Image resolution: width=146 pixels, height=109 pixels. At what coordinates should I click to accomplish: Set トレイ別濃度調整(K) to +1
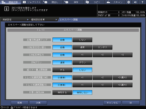click(82, 85)
